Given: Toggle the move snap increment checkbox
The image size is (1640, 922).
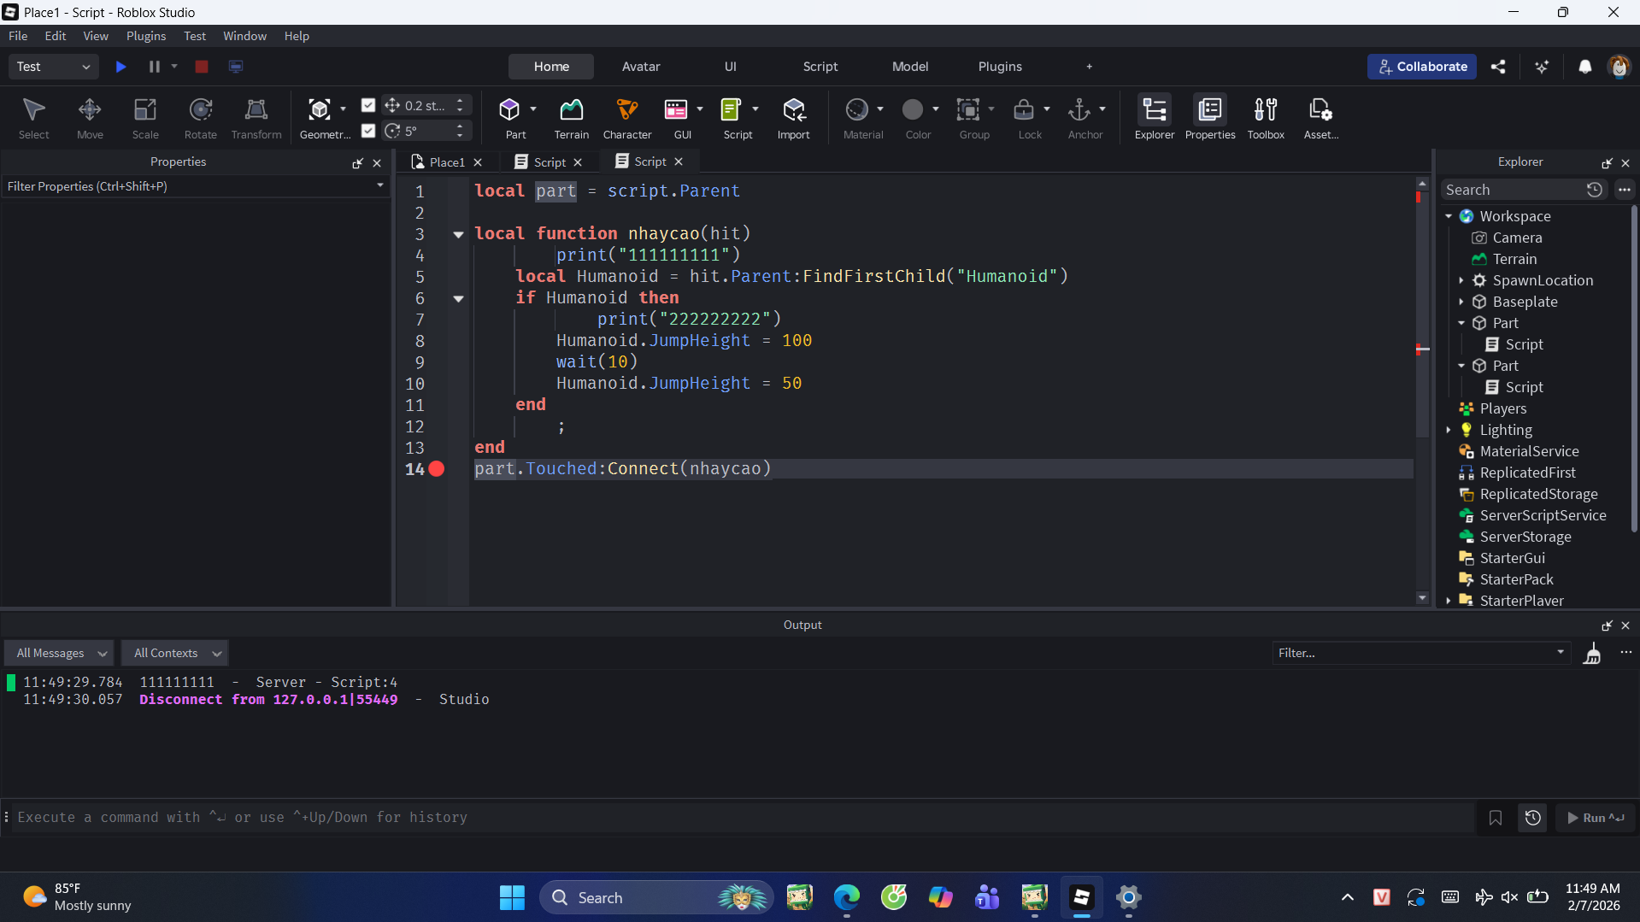Looking at the screenshot, I should pos(368,105).
